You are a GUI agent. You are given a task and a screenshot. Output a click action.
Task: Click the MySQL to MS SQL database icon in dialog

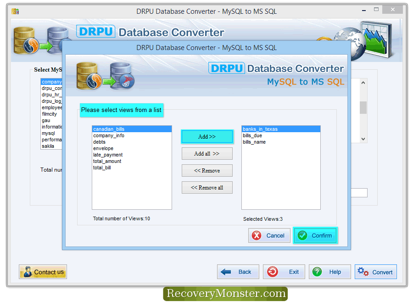pyautogui.click(x=106, y=76)
